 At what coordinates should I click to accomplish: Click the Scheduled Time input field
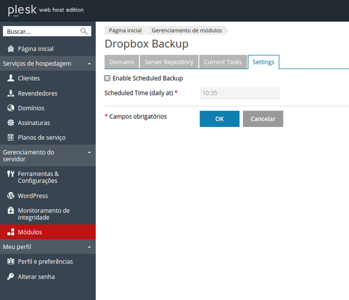240,93
